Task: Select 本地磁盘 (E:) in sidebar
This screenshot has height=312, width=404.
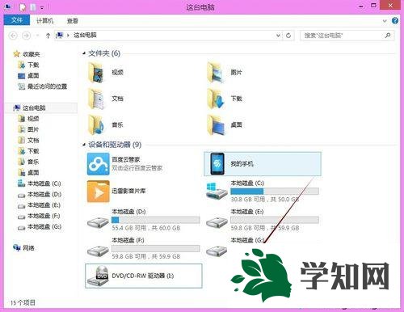Action: pyautogui.click(x=44, y=205)
